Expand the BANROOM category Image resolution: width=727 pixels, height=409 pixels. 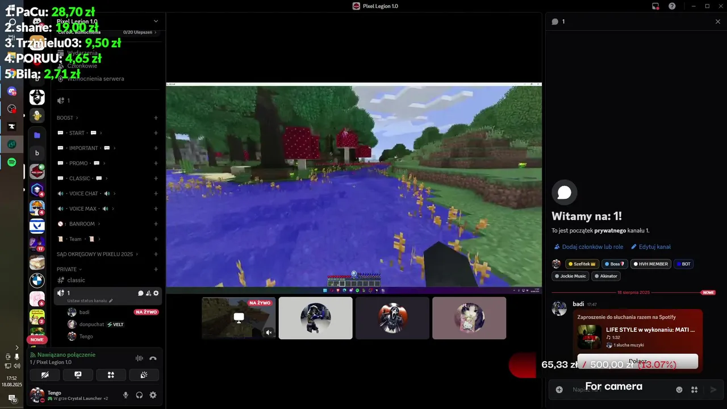(79, 224)
